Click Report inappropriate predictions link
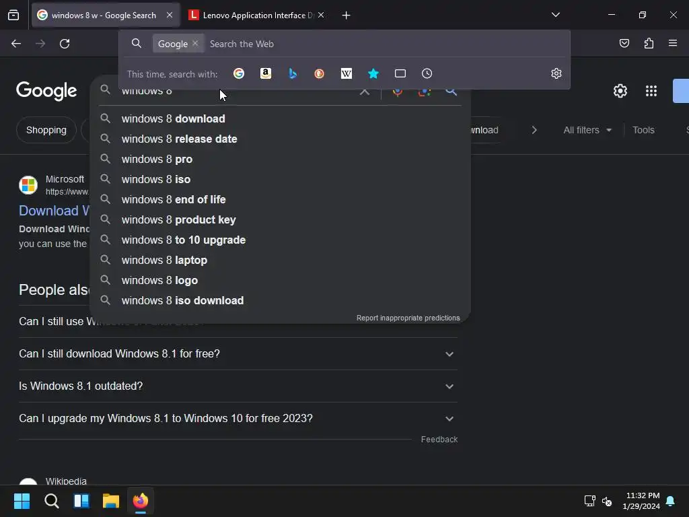689x517 pixels. click(408, 318)
